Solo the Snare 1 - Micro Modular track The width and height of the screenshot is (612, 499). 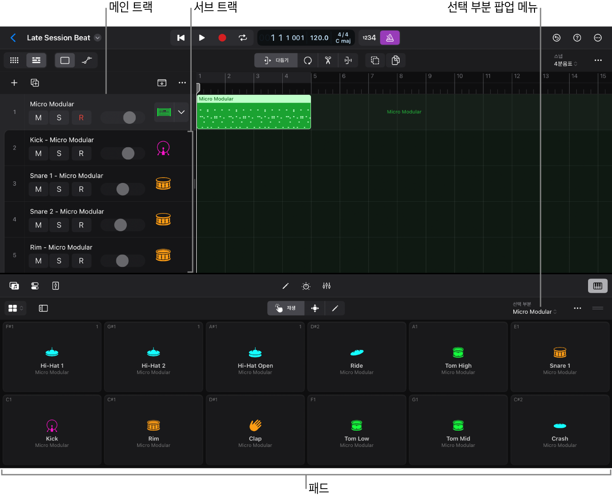tap(59, 189)
